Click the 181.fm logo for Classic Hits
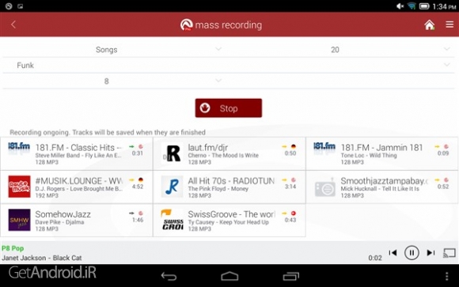Image resolution: width=459 pixels, height=287 pixels. click(x=19, y=146)
